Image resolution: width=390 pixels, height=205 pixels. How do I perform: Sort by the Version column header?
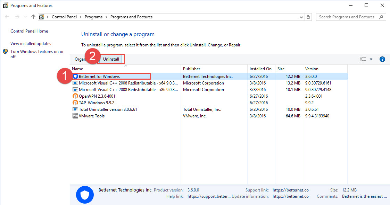click(325, 69)
